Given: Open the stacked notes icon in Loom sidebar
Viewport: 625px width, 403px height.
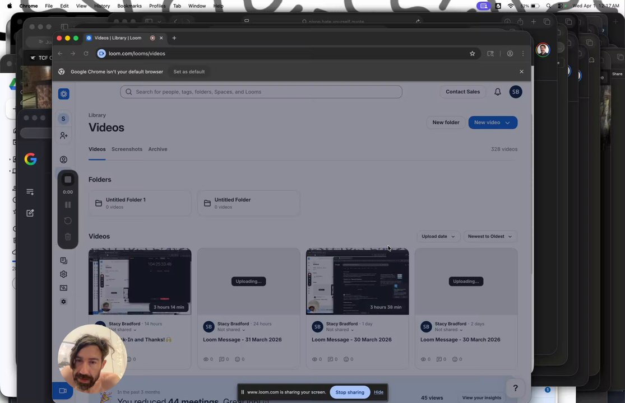Looking at the screenshot, I should pyautogui.click(x=63, y=261).
